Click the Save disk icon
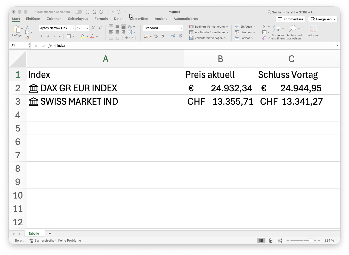The height and width of the screenshot is (255, 349). [x=94, y=12]
